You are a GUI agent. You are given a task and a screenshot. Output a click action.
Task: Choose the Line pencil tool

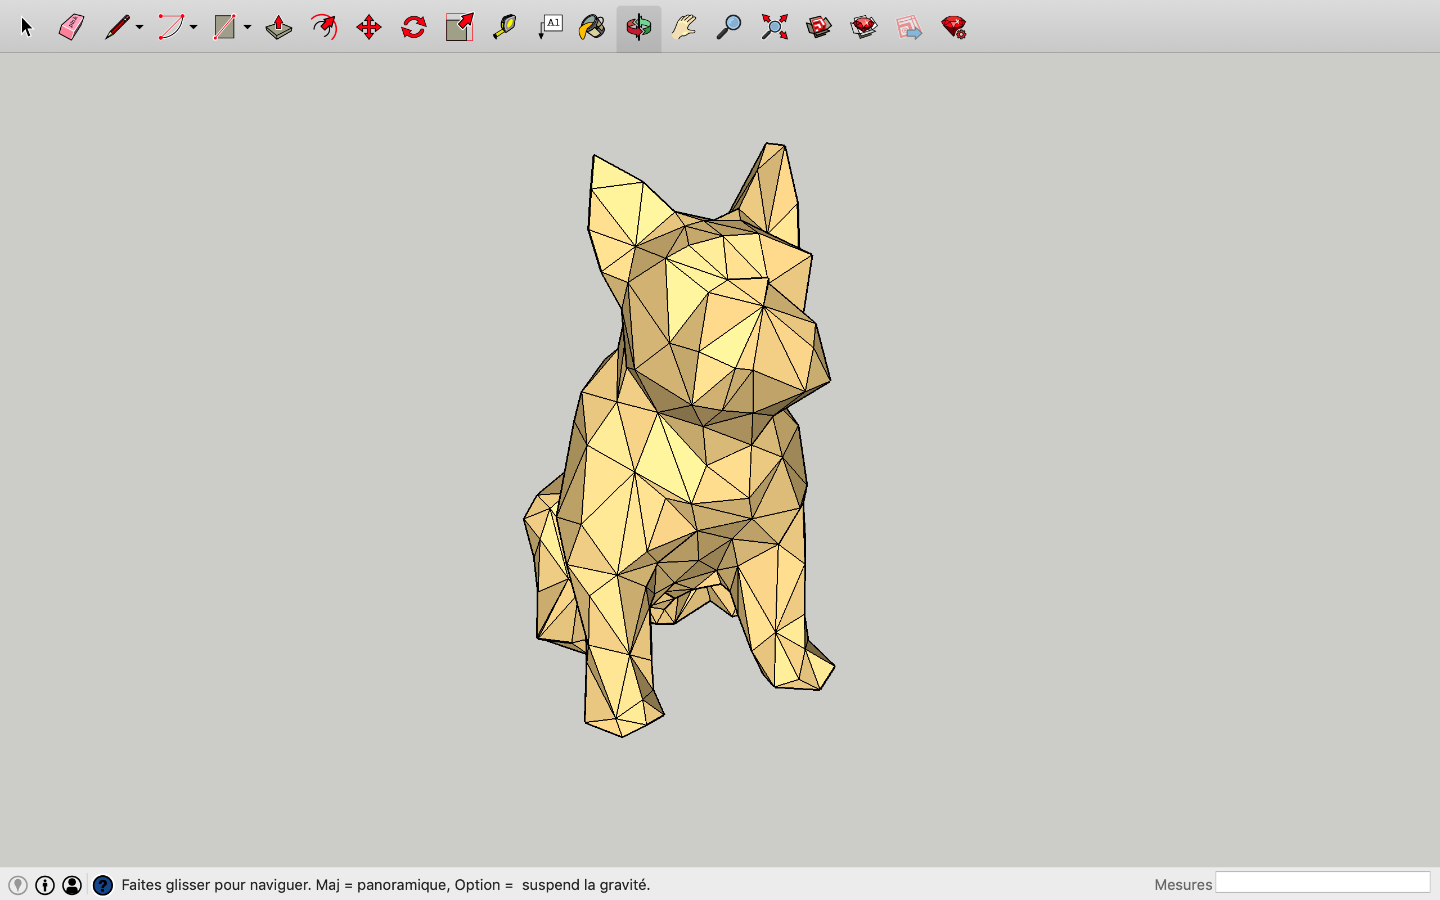pos(117,27)
